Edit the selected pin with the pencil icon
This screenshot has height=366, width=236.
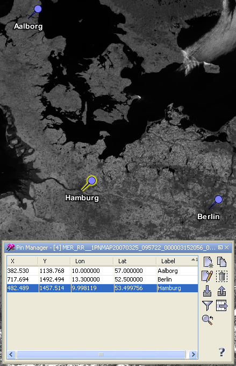pos(208,276)
